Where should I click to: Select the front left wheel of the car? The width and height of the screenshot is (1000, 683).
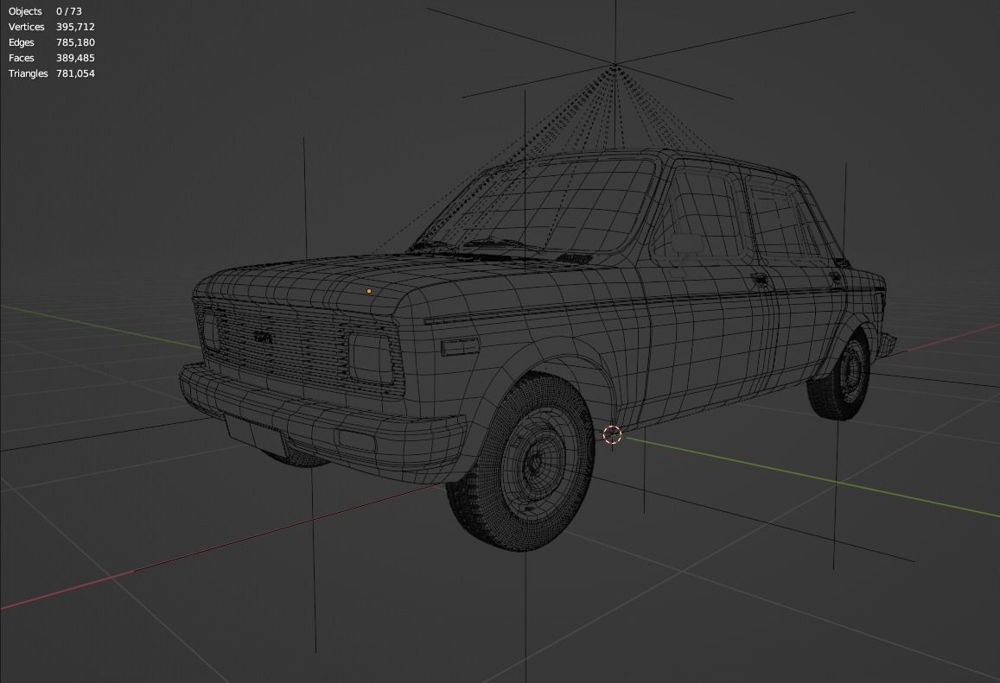[x=522, y=462]
